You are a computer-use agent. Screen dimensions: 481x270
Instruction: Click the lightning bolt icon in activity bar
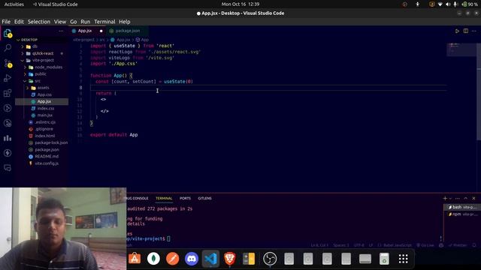[x=8, y=153]
